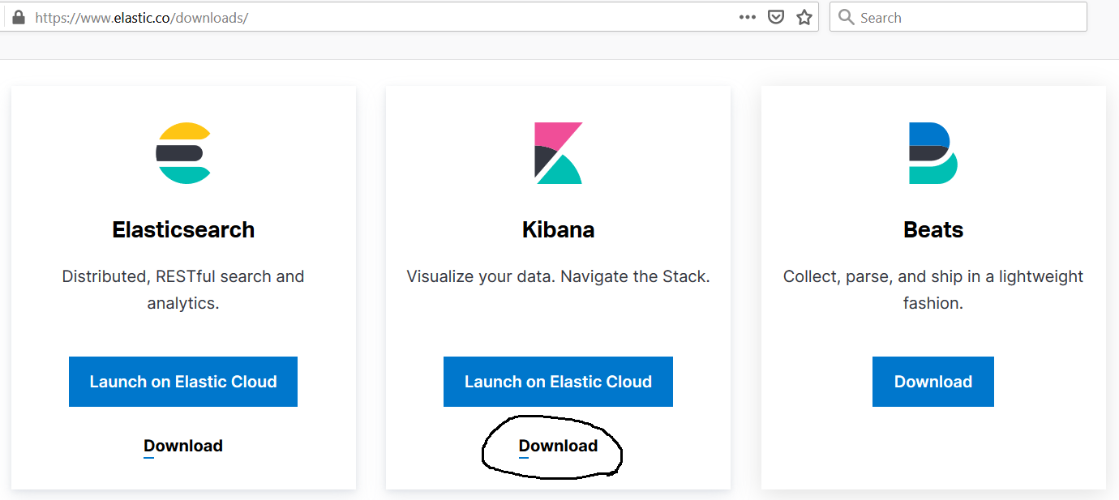Click 'Collect, parse, and ship' description text
The image size is (1119, 500).
(x=933, y=290)
